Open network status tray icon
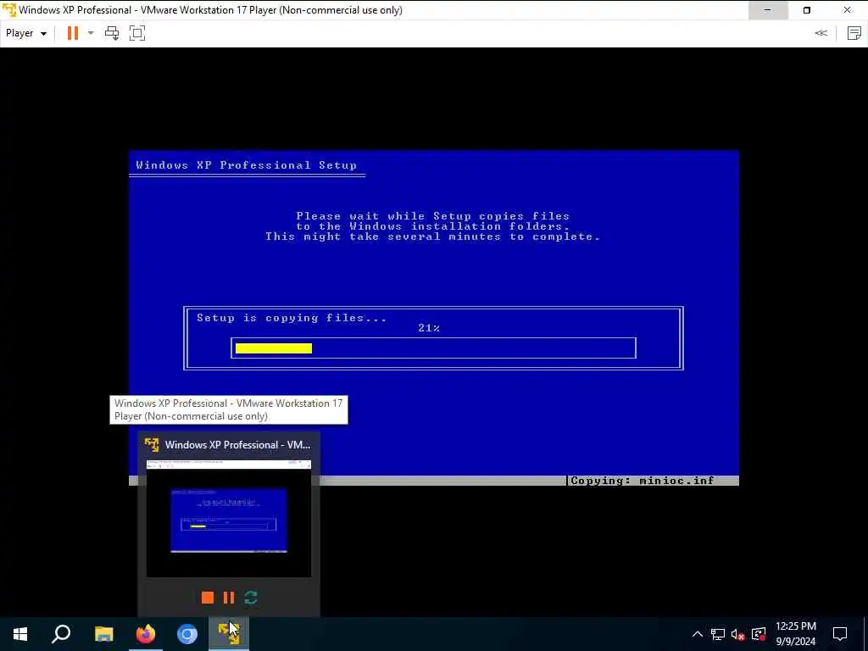The image size is (868, 651). [x=718, y=634]
